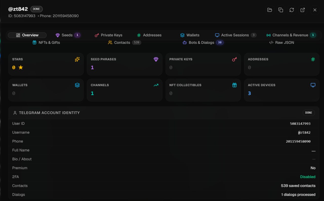Click the Addresses card hash icon

pyautogui.click(x=313, y=59)
